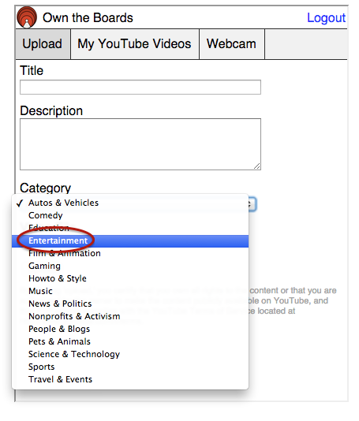Viewport: 359px width, 421px height.
Task: Select Music from the dropdown list
Action: (x=130, y=291)
